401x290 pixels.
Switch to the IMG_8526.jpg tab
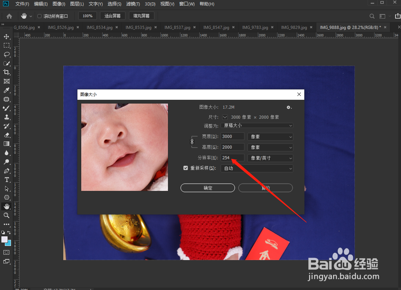point(61,27)
